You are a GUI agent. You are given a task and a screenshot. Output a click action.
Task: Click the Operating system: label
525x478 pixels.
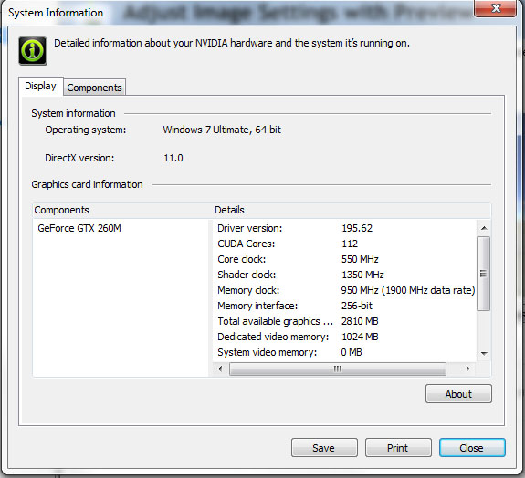tap(86, 130)
